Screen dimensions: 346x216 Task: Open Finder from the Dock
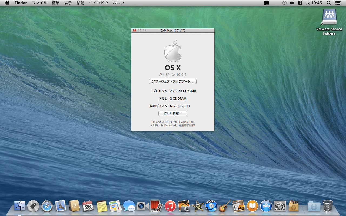pos(19,206)
